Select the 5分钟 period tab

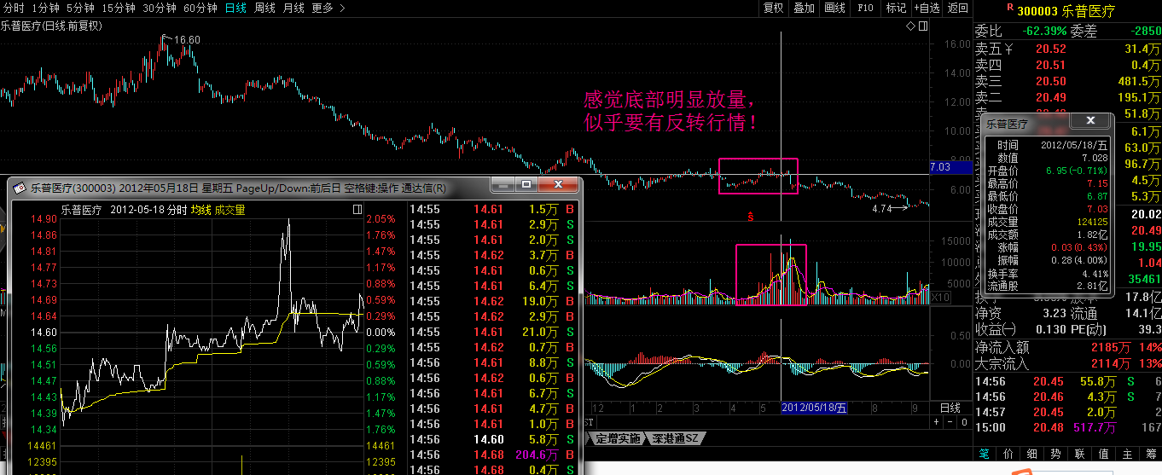coord(81,8)
